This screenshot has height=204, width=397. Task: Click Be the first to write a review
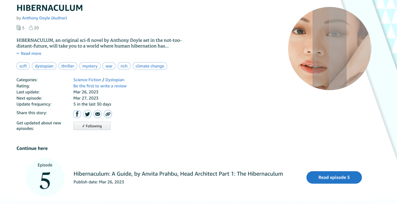click(x=100, y=86)
